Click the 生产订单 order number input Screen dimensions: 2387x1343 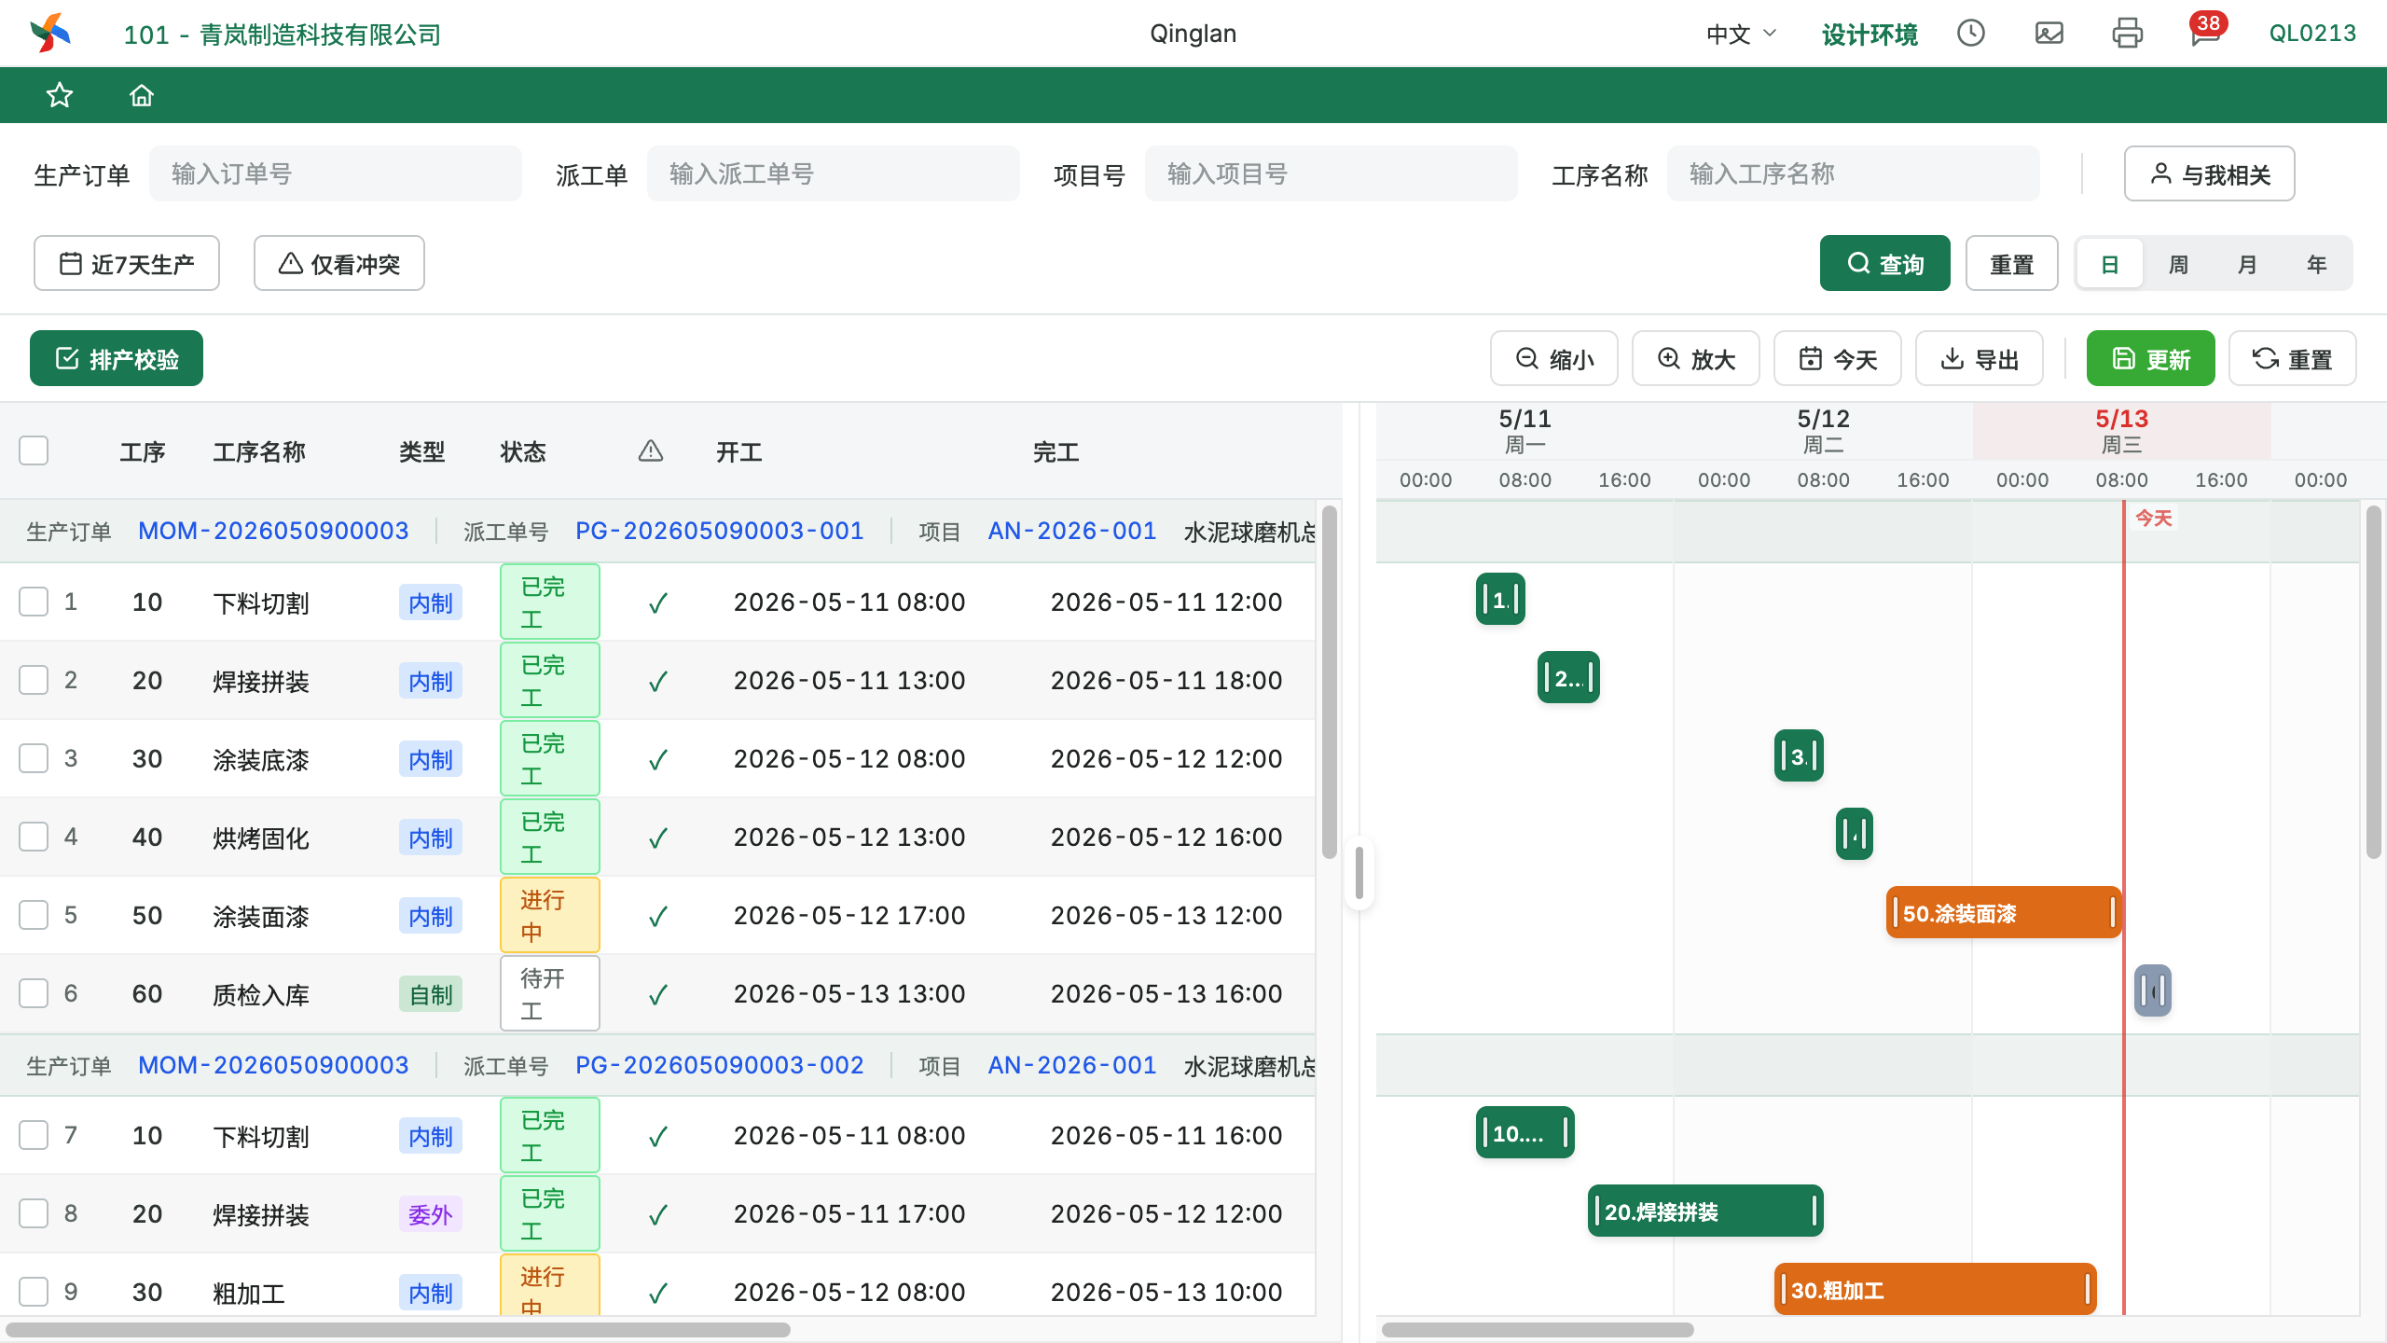click(336, 173)
